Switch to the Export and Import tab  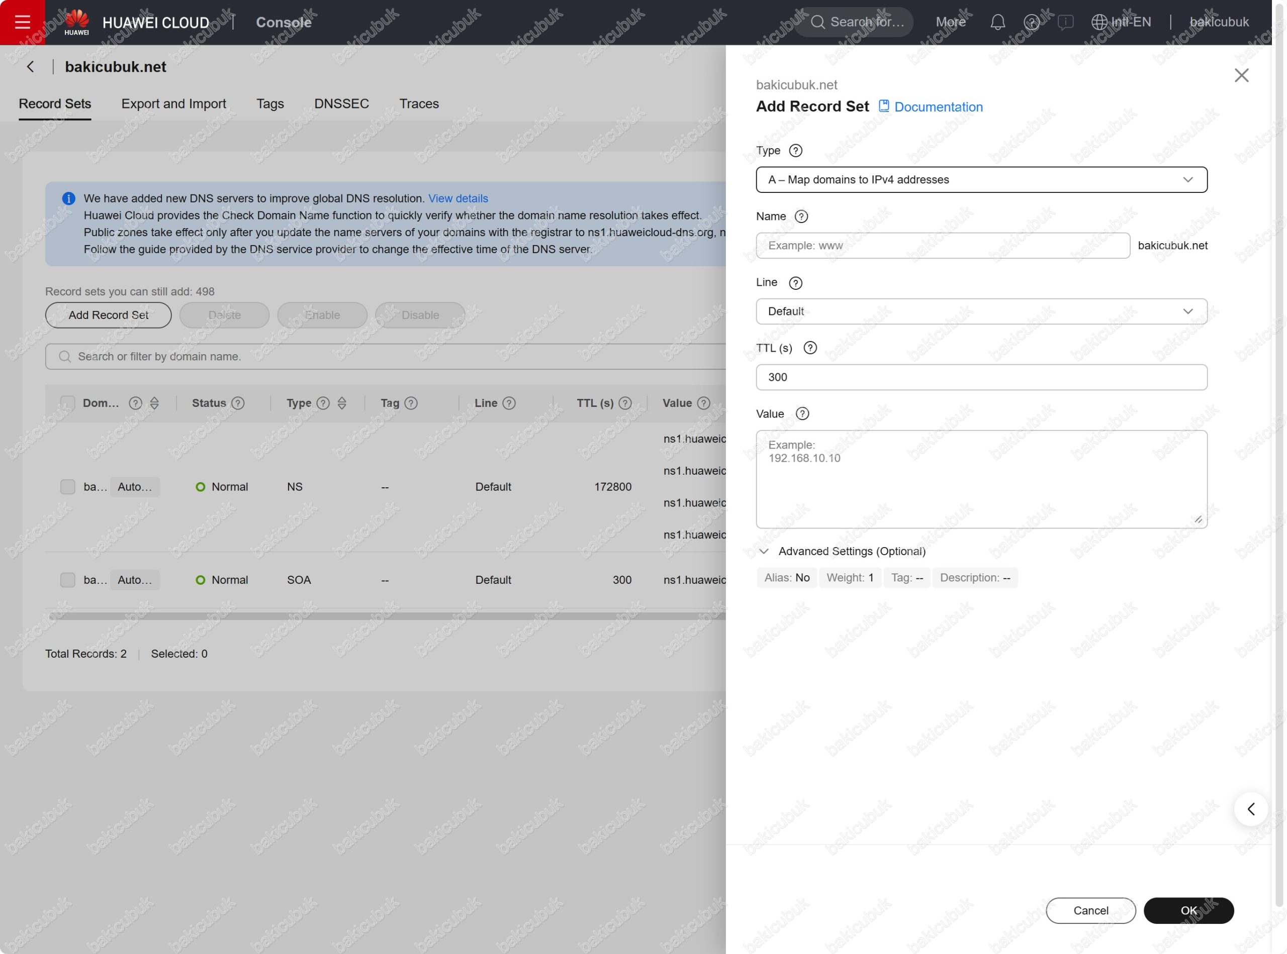[x=173, y=104]
